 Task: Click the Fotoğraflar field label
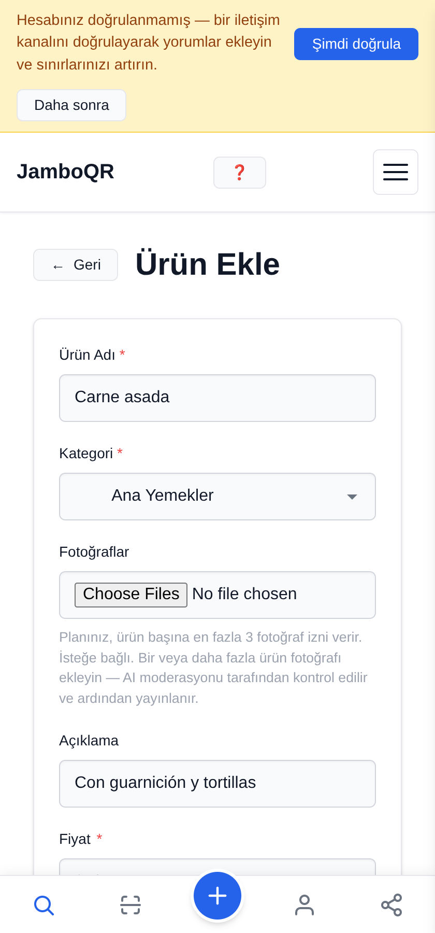tap(94, 552)
